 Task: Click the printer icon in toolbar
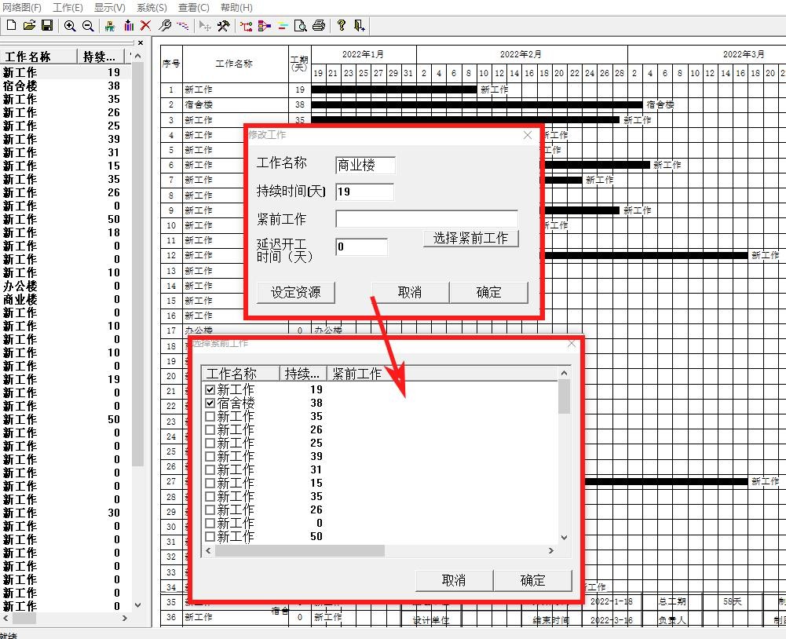(319, 26)
